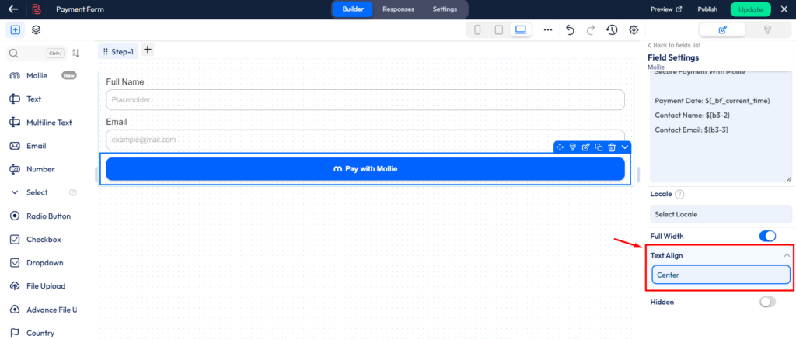Open the Bit Form logo home
This screenshot has width=796, height=339.
[36, 9]
